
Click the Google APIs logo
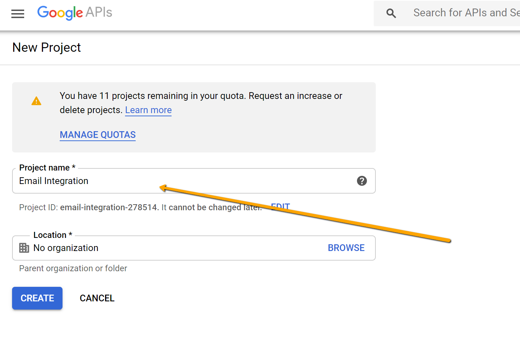click(74, 13)
